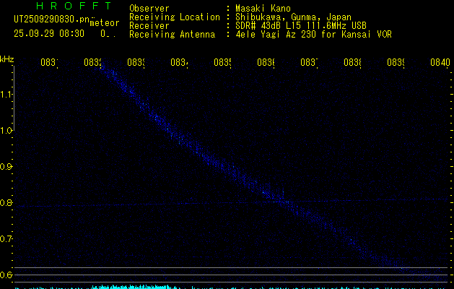Image resolution: width=454 pixels, height=289 pixels.
Task: Select the 0.9 kHz frequency tick
Action: point(6,167)
